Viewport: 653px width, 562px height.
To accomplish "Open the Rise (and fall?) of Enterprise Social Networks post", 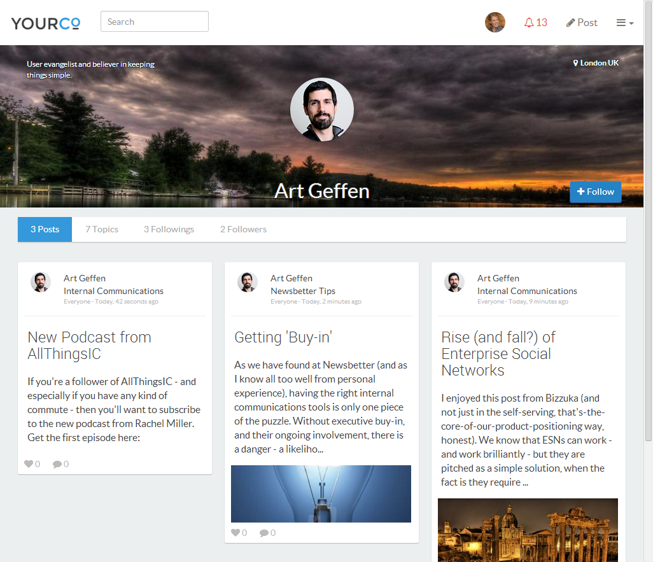I will (498, 354).
